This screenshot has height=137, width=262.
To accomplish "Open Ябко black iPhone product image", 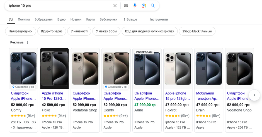I will coord(54,68).
